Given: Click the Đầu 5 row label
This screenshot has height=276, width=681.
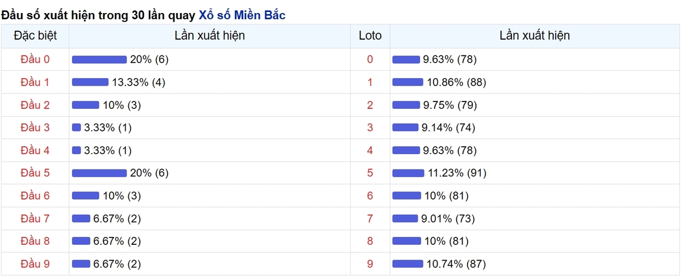Looking at the screenshot, I should tap(35, 173).
